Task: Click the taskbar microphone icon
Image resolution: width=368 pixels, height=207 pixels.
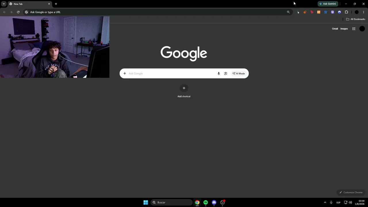Action: 331,202
